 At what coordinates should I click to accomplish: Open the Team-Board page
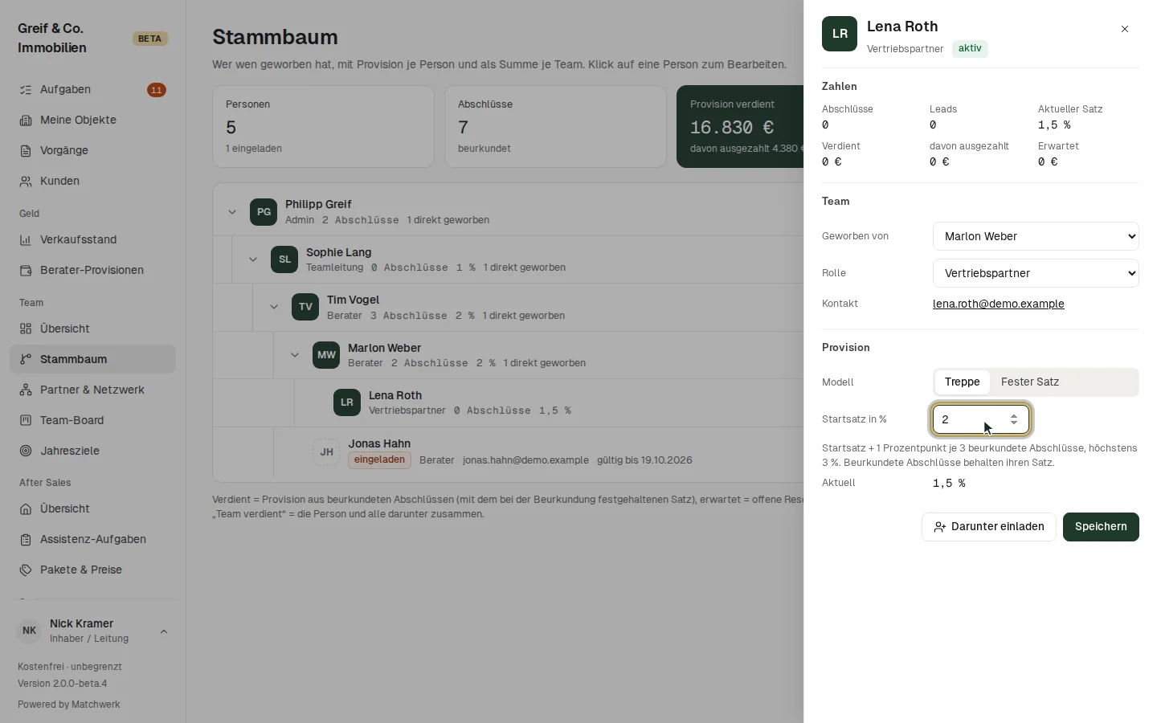pos(92,421)
